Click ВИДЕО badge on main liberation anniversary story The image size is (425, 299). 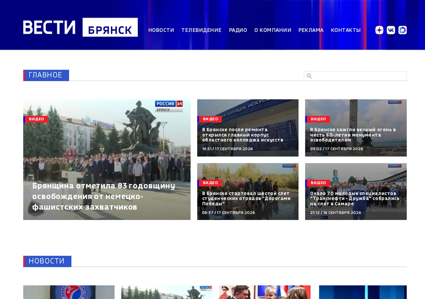coord(36,119)
